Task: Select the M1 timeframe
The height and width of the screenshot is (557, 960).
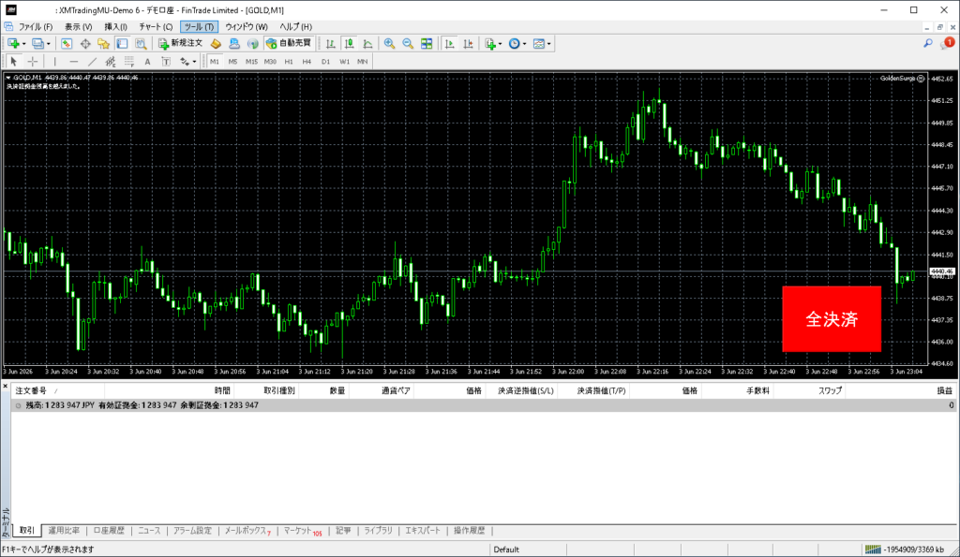Action: (215, 61)
